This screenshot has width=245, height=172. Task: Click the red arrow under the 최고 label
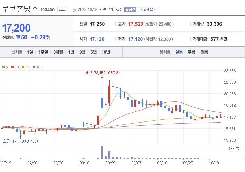coord(102,77)
